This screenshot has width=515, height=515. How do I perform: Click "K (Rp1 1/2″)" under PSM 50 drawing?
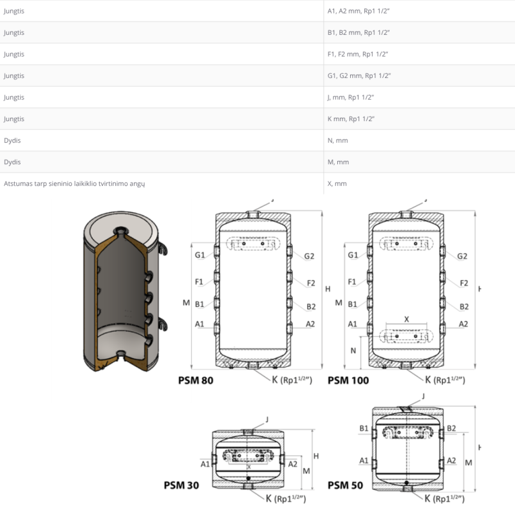click(444, 498)
